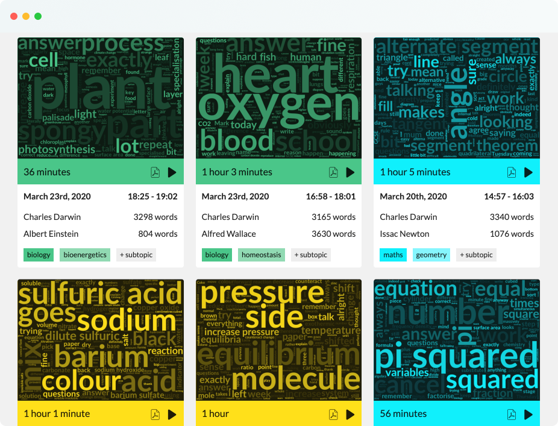Click biology tag on the homeostasis card
558x426 pixels.
[x=217, y=255]
